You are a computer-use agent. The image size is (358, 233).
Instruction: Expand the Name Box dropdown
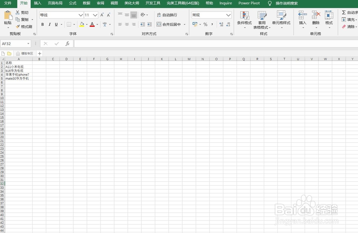click(28, 43)
